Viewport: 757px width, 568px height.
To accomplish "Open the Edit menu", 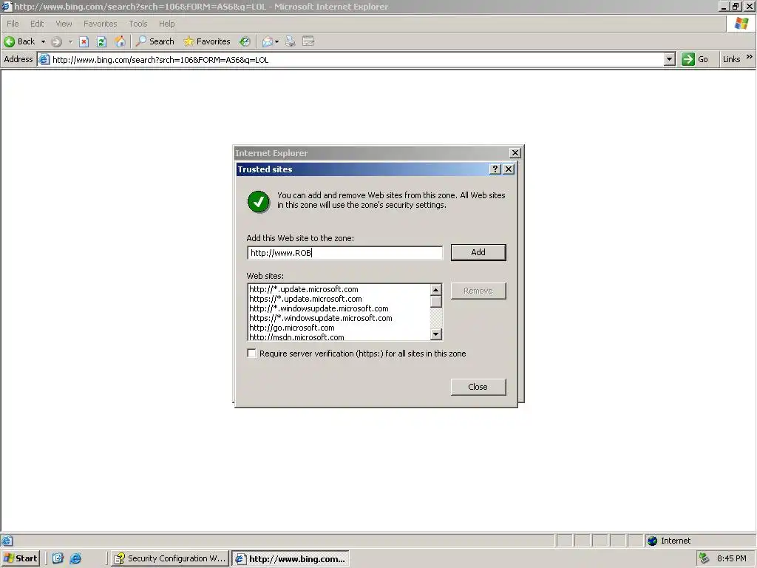I will 37,24.
